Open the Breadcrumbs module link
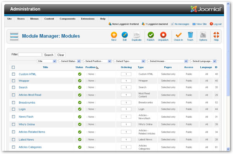Viewport: 233px width, 154px height. click(x=27, y=103)
